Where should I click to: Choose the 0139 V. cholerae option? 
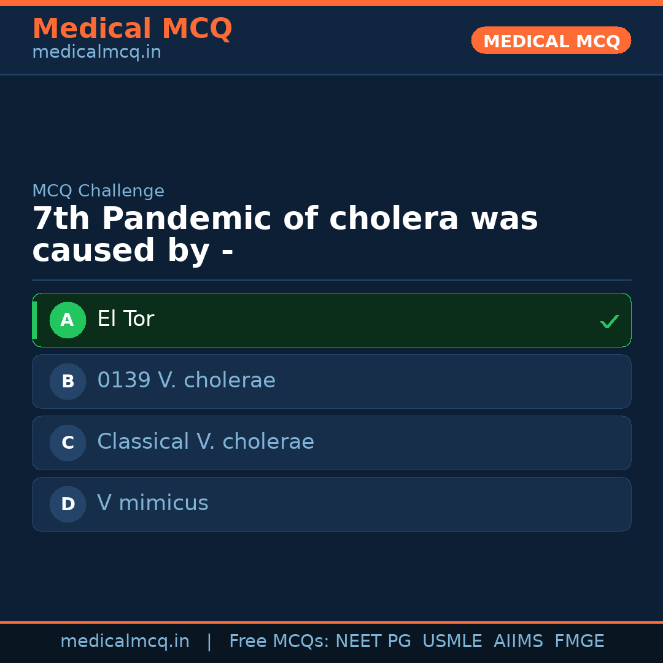[186, 381]
